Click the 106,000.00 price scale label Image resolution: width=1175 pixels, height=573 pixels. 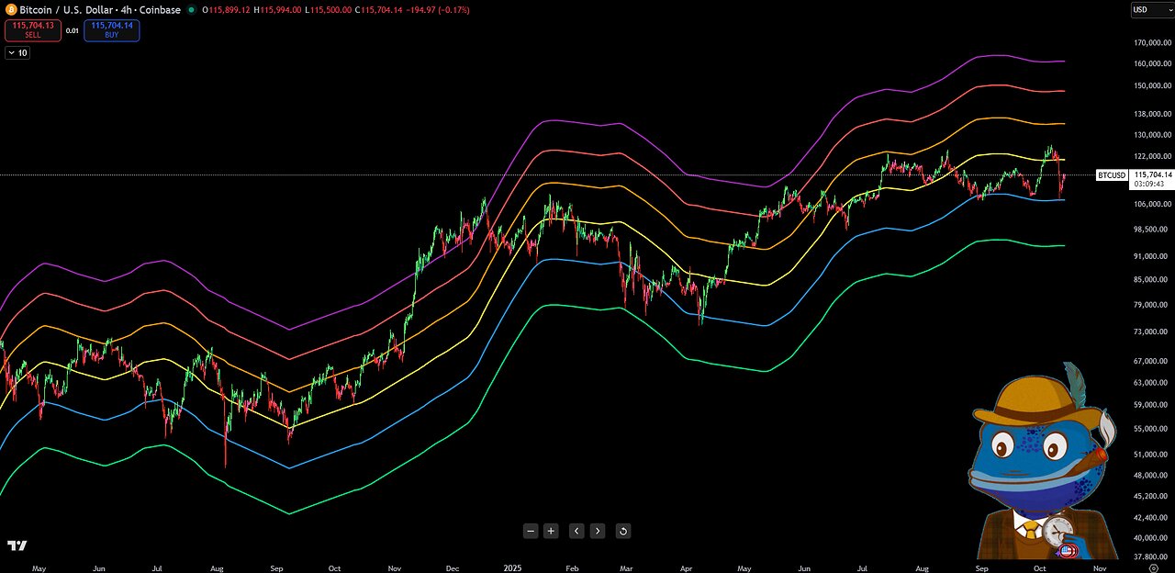click(1154, 205)
